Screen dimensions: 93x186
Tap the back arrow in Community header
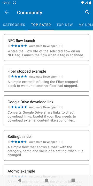coord(7,12)
